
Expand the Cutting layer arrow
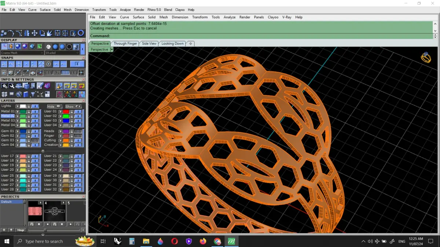point(60,141)
